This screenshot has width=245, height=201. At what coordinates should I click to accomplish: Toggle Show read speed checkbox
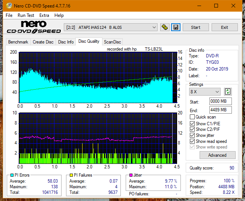tap(192, 141)
